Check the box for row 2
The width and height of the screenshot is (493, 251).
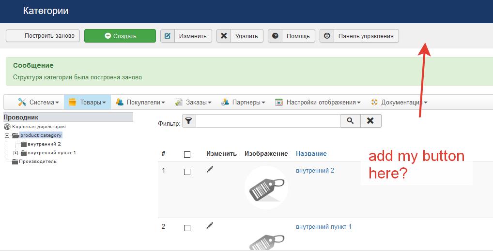click(x=187, y=228)
